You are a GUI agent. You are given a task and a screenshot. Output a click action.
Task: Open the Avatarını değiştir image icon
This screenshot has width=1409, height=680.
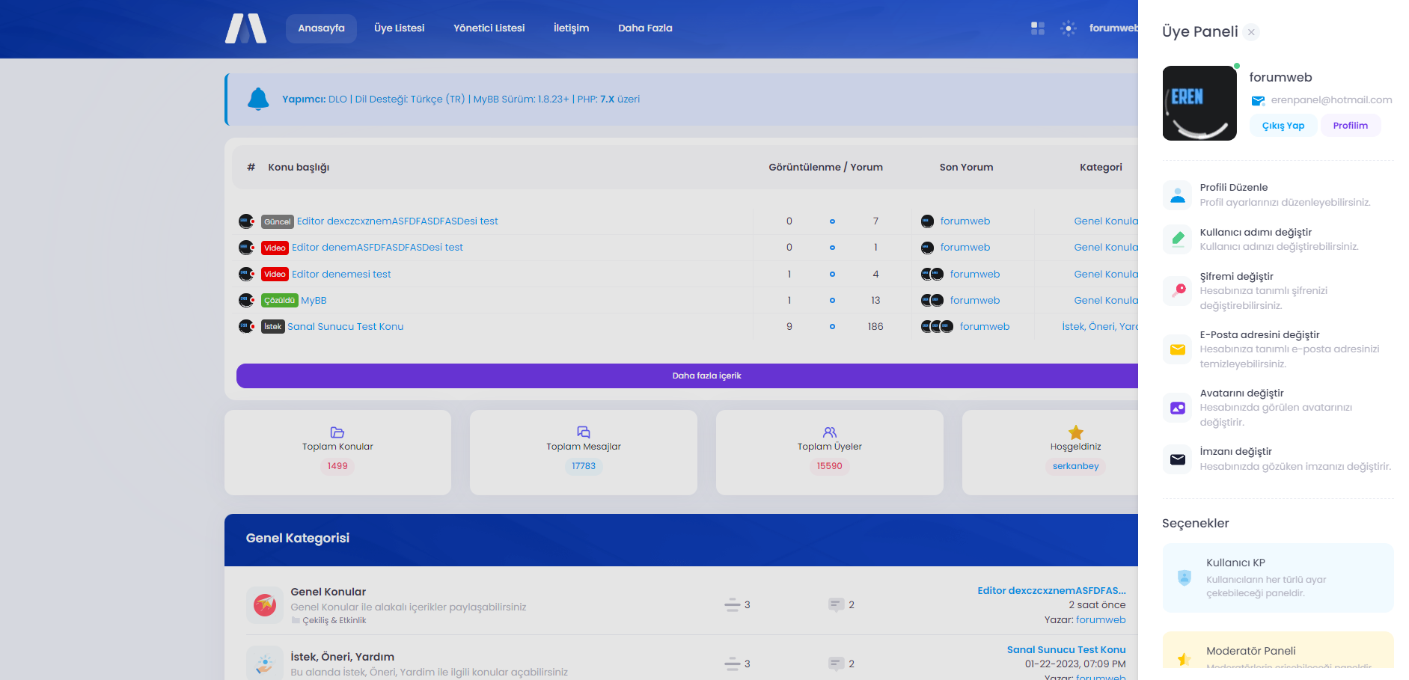pos(1177,408)
